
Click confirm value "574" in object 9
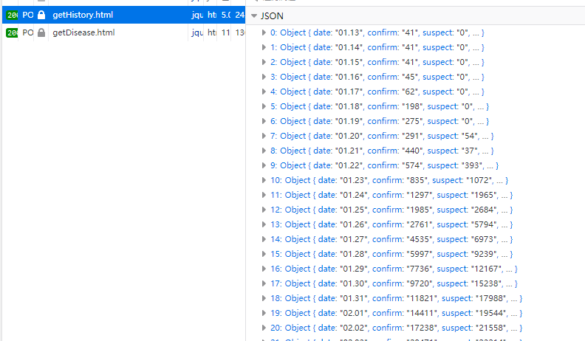tap(412, 165)
